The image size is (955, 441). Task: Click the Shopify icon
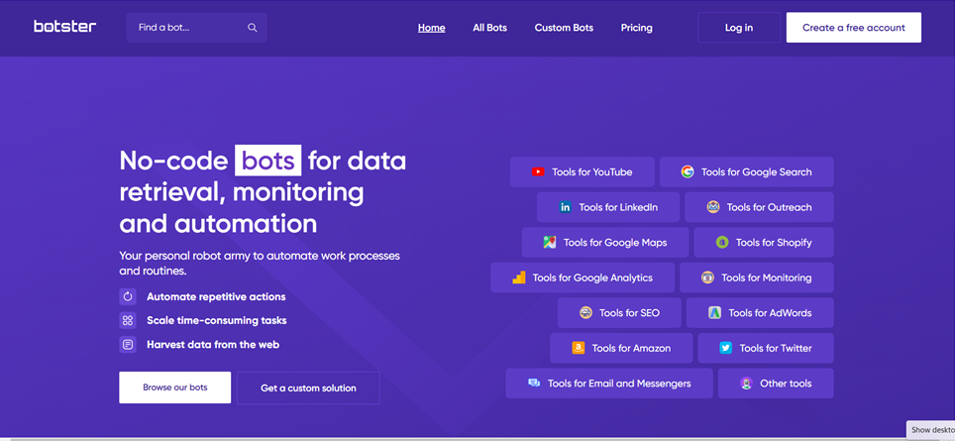click(x=722, y=243)
